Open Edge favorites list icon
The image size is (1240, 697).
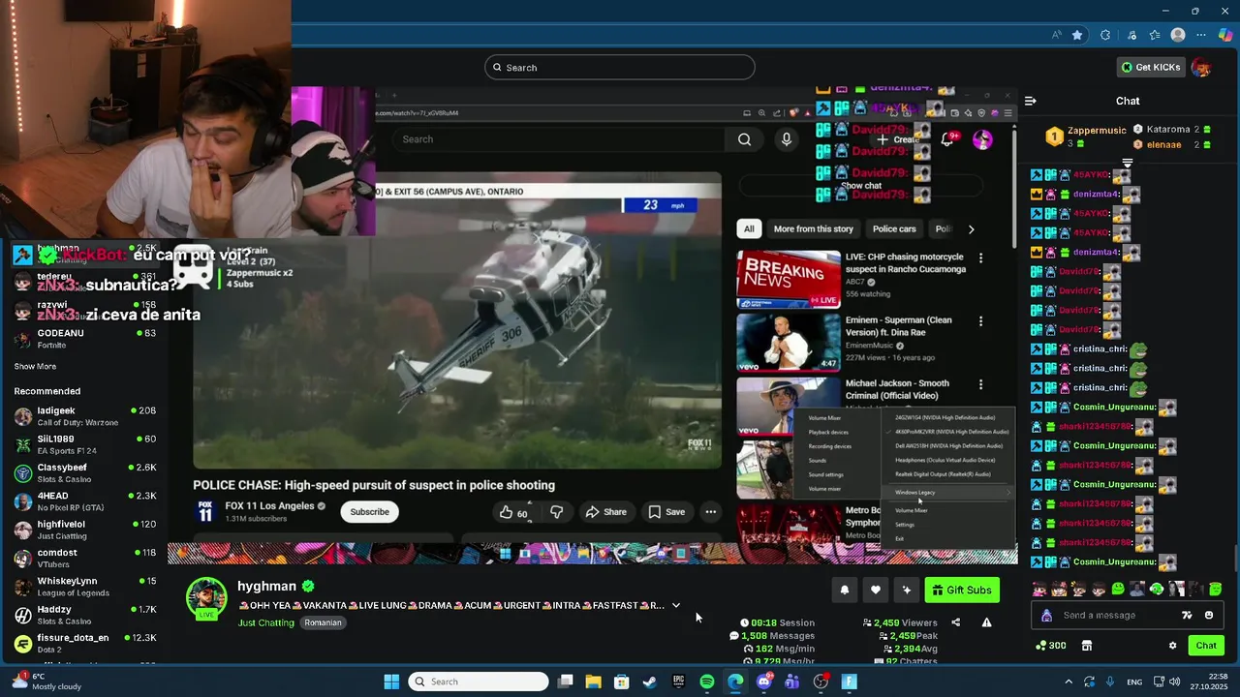pos(1154,35)
